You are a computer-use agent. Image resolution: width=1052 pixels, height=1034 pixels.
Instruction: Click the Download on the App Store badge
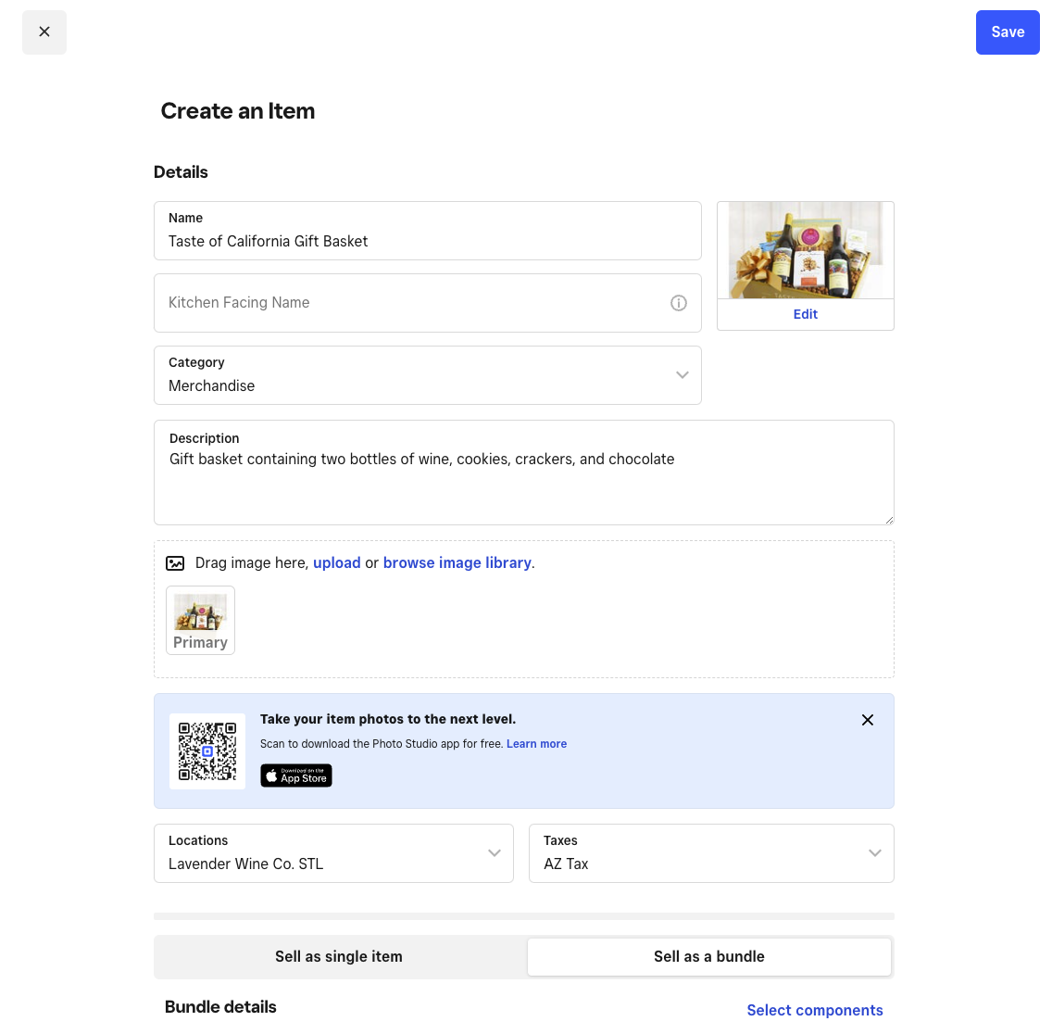point(295,775)
